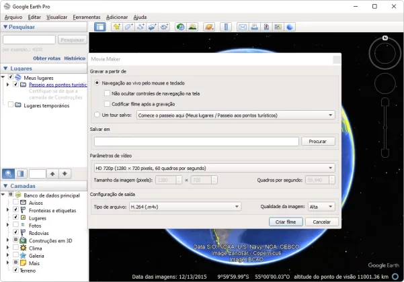Move item up with the up arrow
The width and height of the screenshot is (404, 282).
pyautogui.click(x=52, y=174)
